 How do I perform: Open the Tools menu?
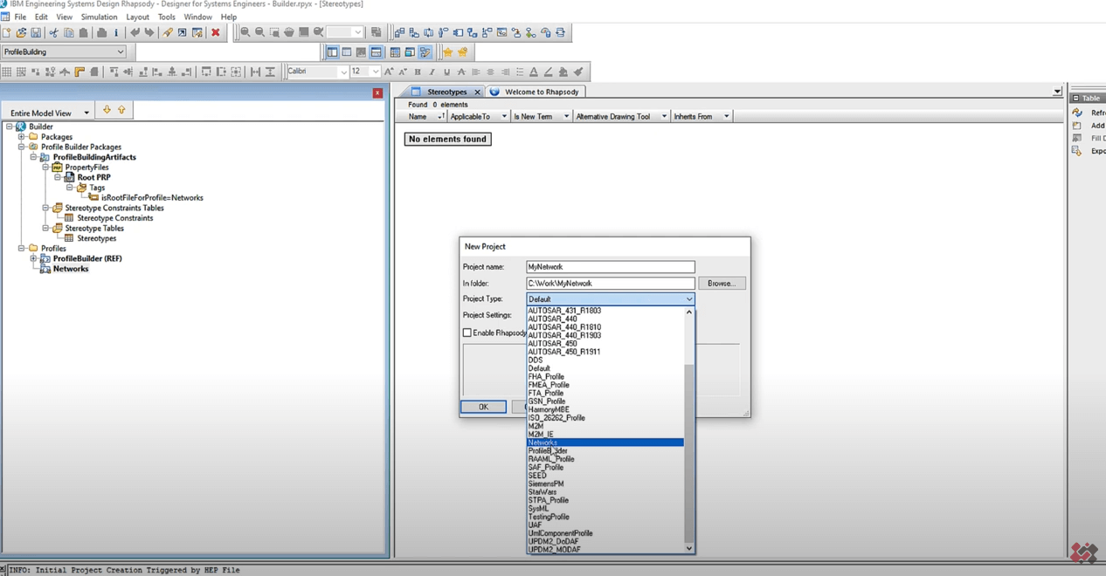coord(166,17)
